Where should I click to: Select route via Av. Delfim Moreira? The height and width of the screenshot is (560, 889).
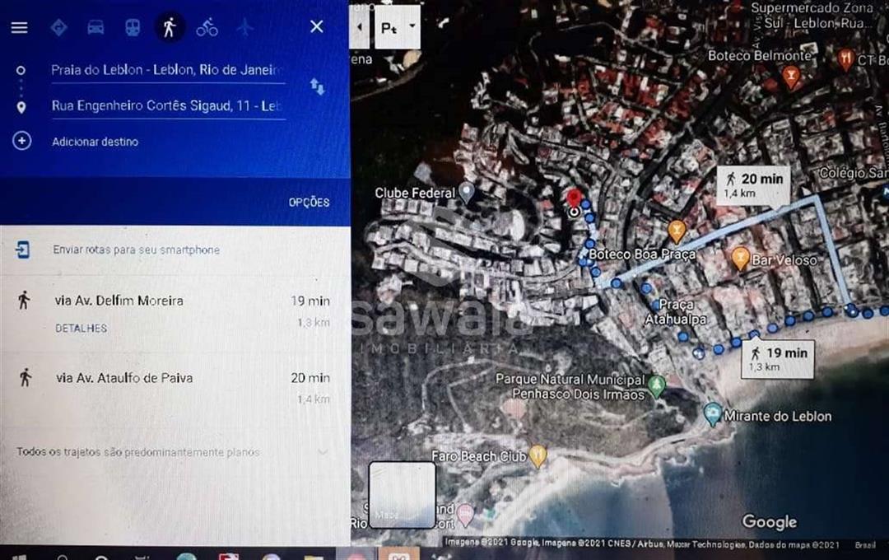175,311
